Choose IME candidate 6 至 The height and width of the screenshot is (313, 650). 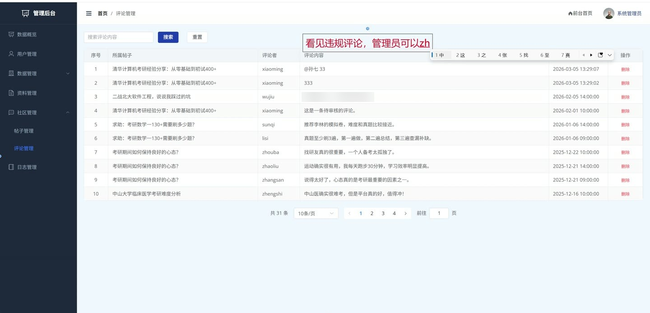[545, 55]
